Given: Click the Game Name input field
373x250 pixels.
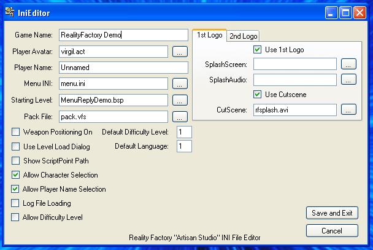Looking at the screenshot, I should point(123,35).
